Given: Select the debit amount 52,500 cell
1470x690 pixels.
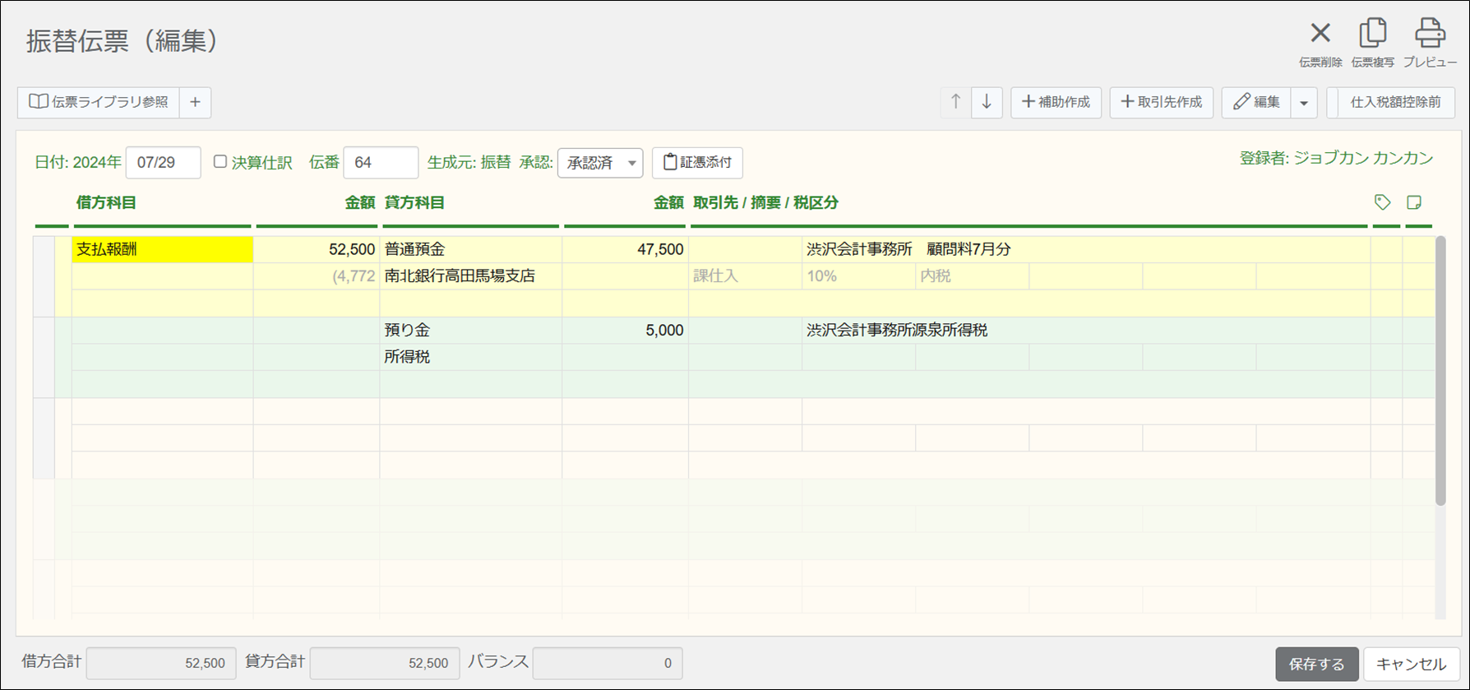Looking at the screenshot, I should point(316,249).
